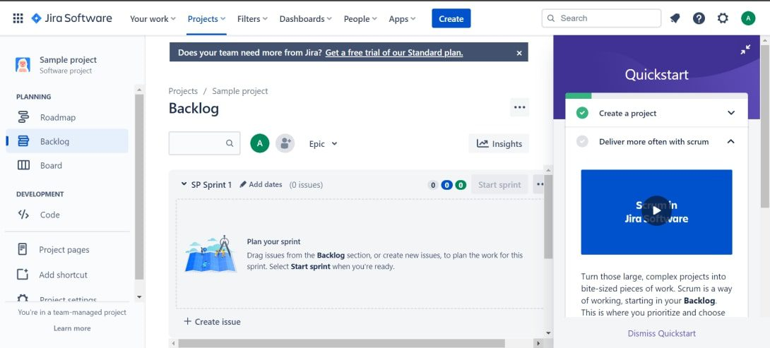The height and width of the screenshot is (348, 770).
Task: Open the Apps dropdown
Action: (402, 18)
